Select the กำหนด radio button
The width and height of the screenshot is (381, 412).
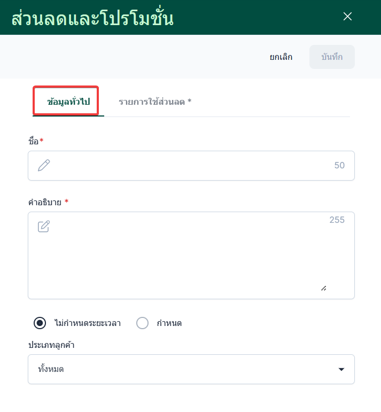click(142, 323)
